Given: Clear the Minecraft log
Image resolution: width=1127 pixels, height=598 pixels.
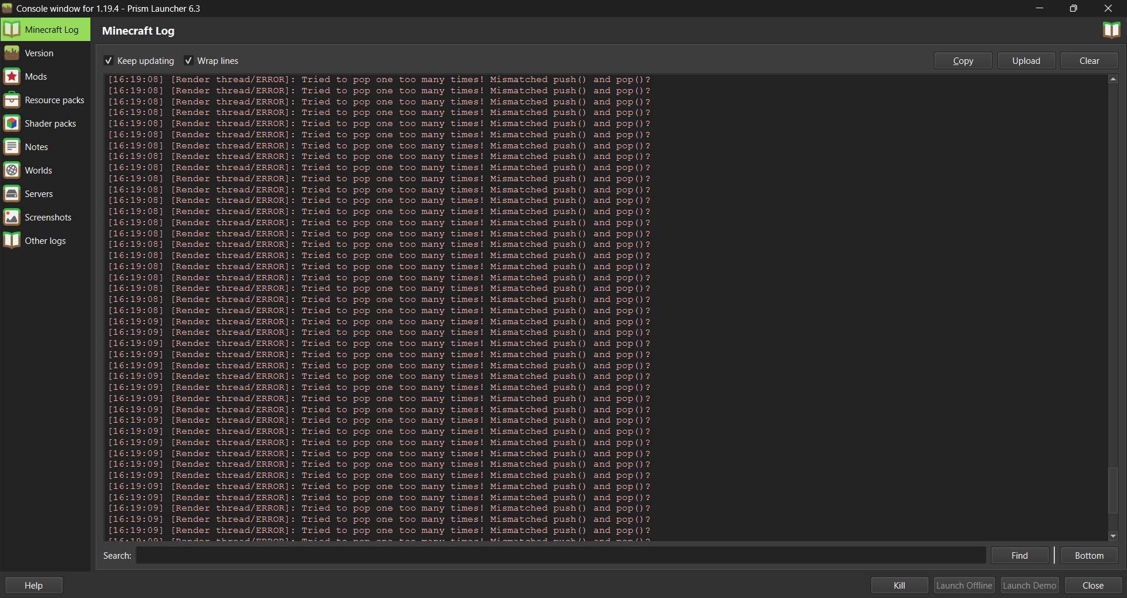Looking at the screenshot, I should click(1089, 60).
